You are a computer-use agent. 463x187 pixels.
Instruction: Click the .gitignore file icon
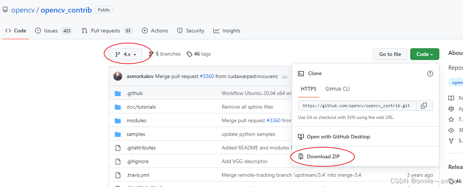[x=118, y=162]
